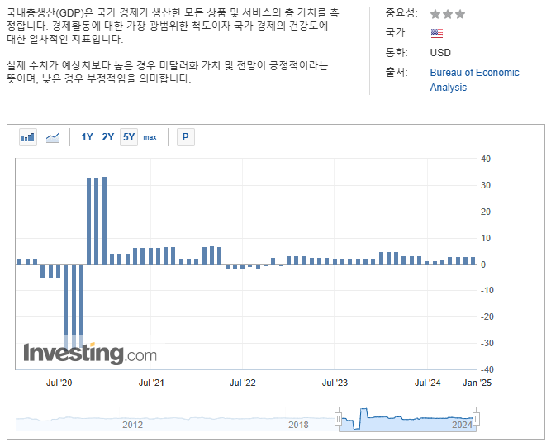Click the last bar at Jan '25

tap(473, 261)
